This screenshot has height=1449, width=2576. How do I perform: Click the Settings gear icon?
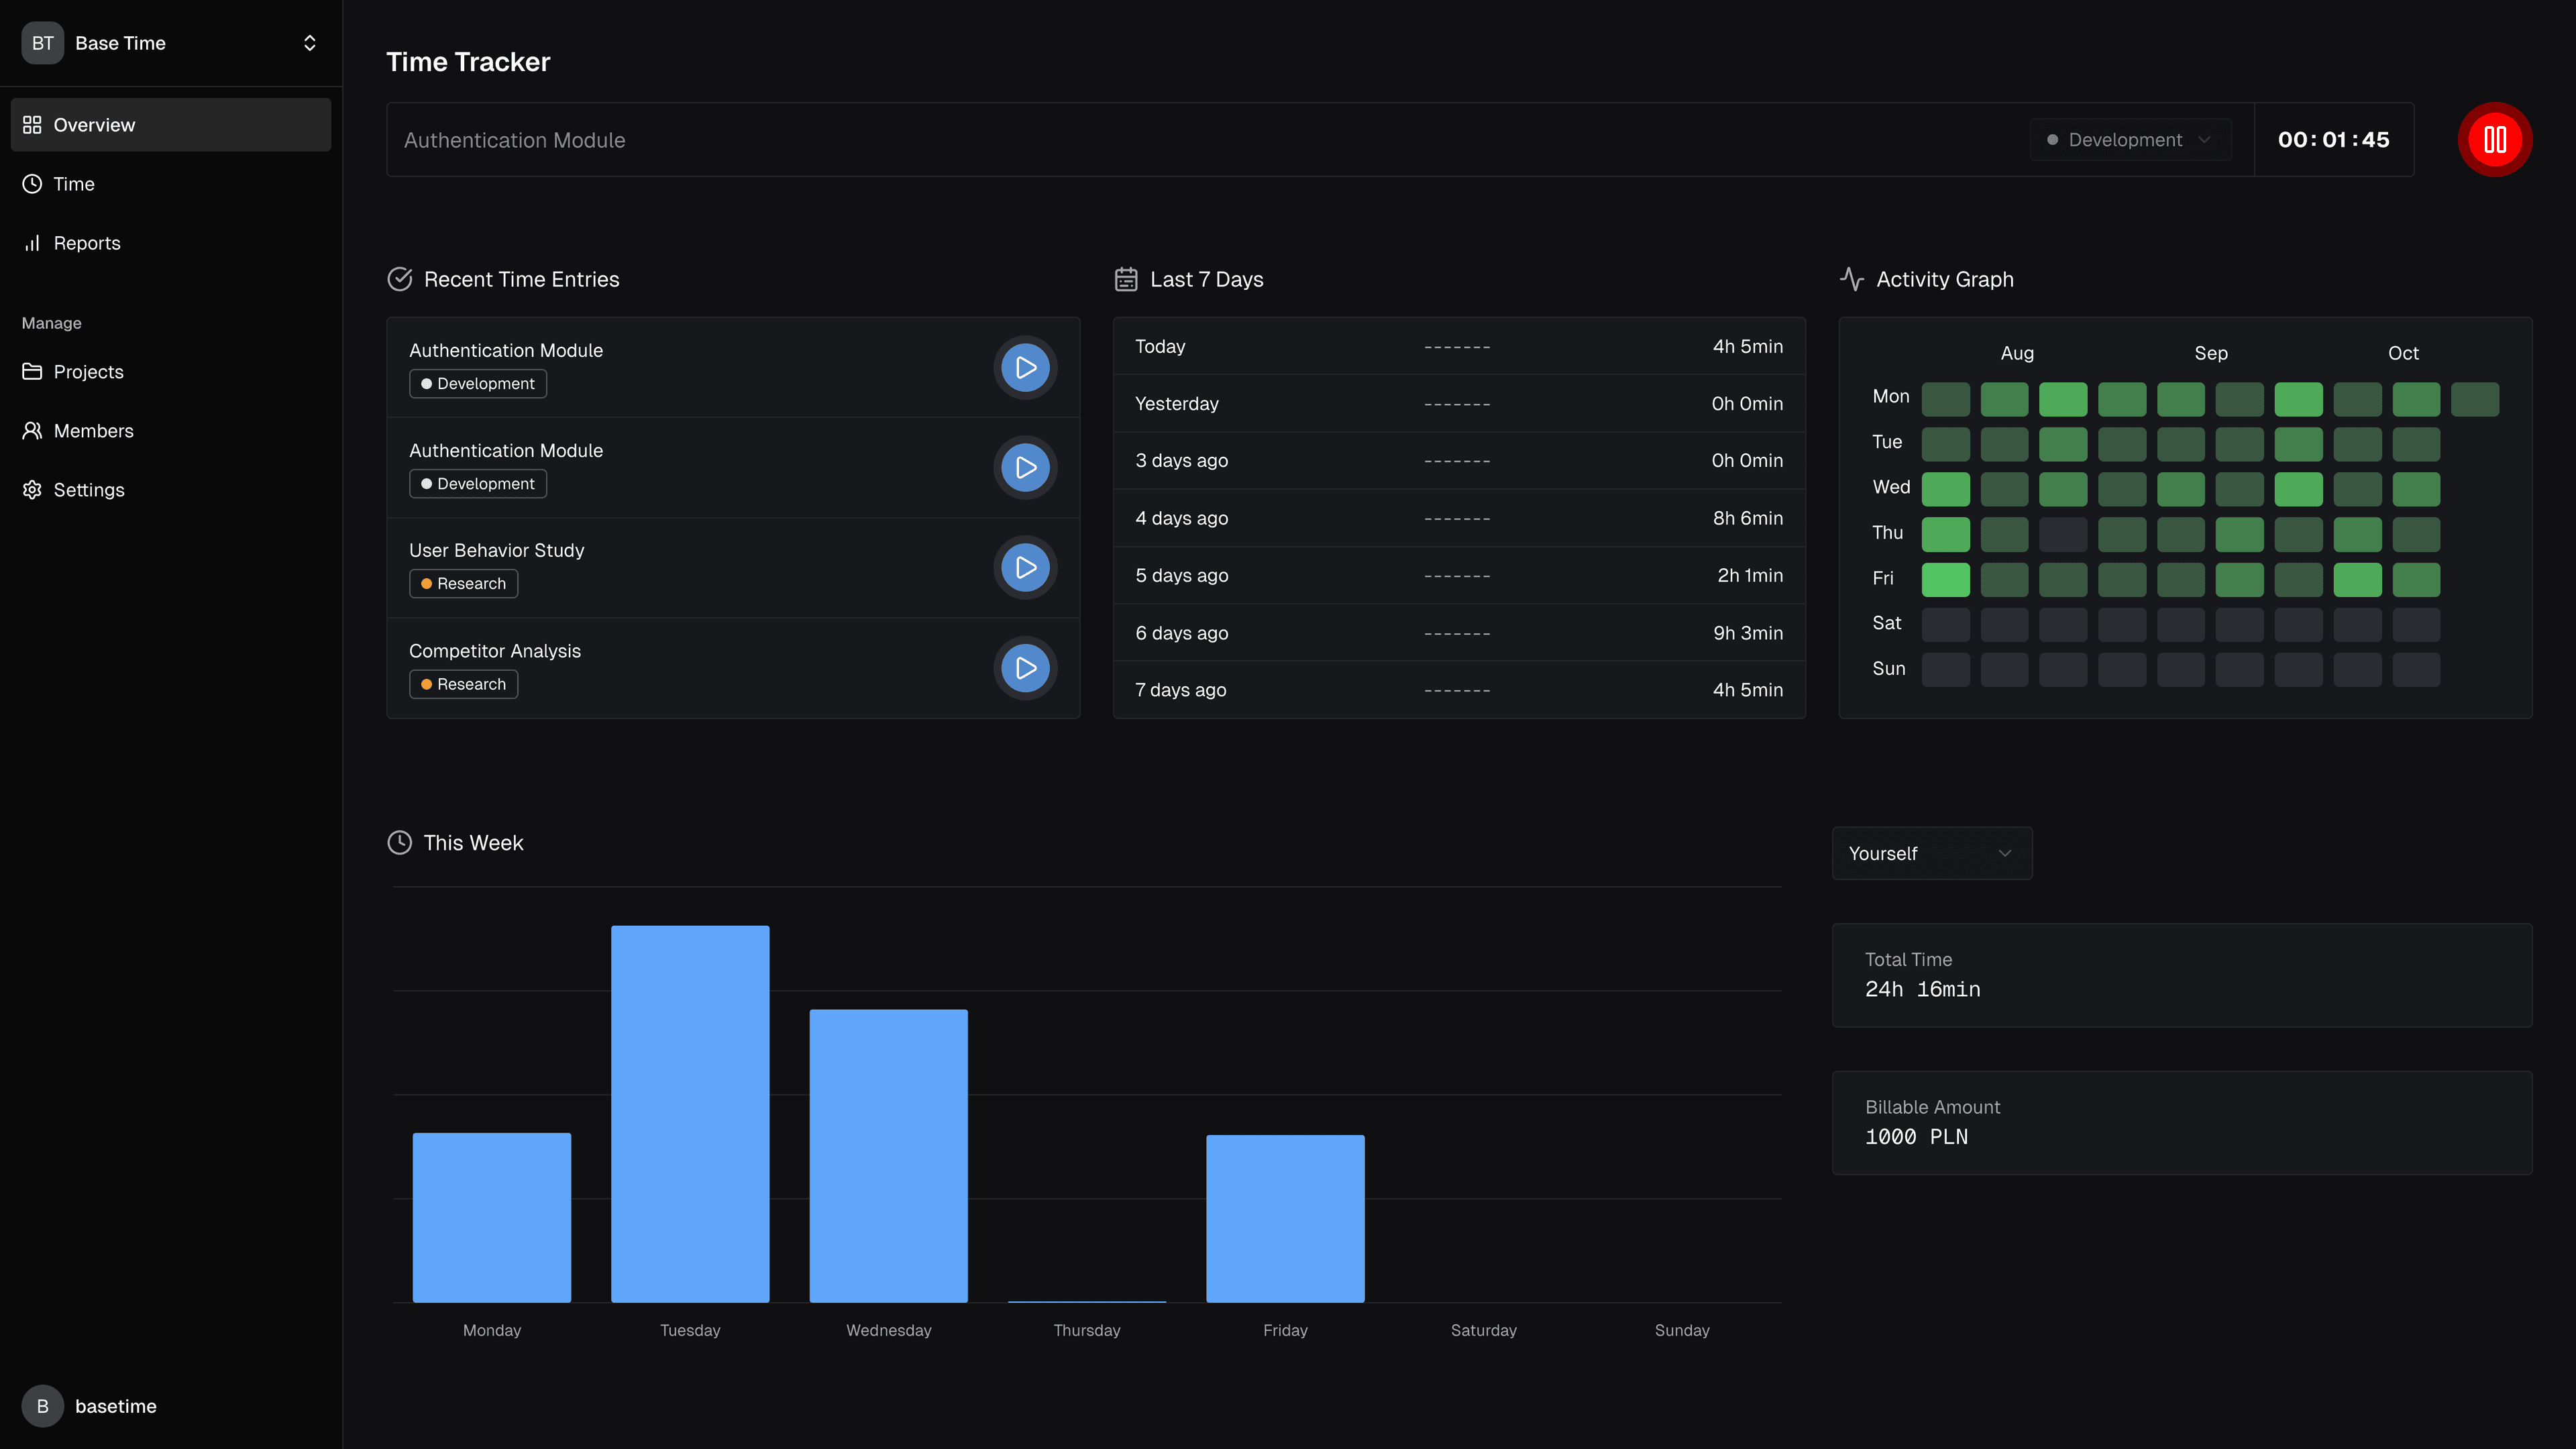tap(32, 490)
